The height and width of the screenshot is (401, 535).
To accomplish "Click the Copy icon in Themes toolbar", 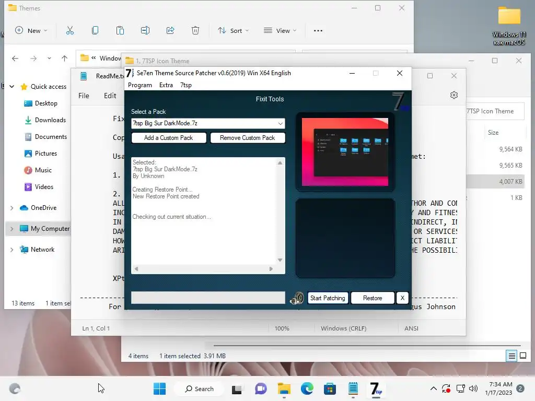I will (95, 31).
